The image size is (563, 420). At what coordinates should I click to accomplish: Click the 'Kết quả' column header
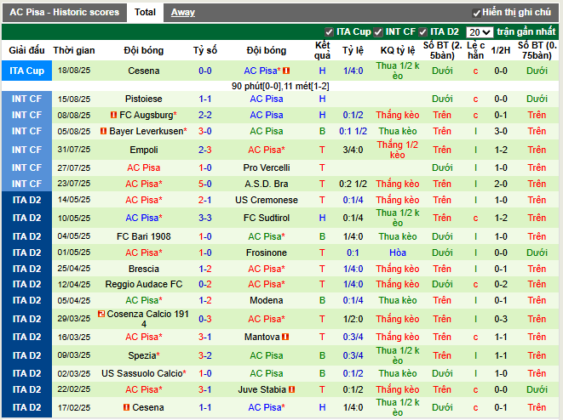[x=322, y=50]
